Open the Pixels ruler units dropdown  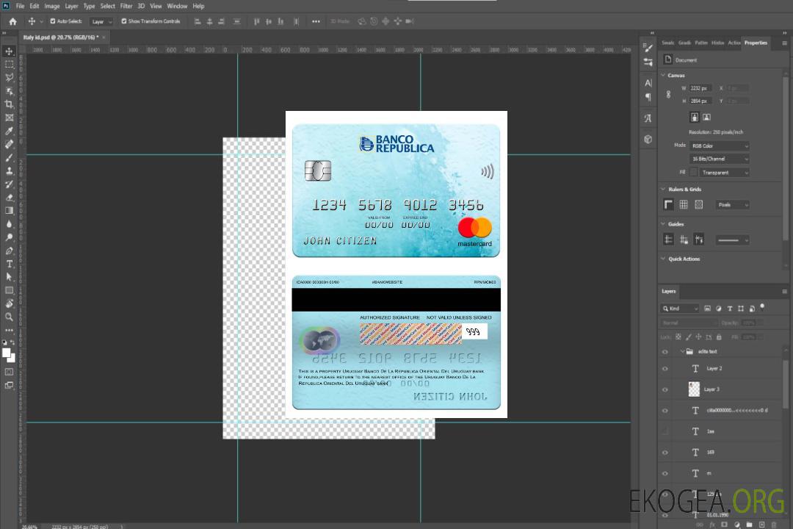(732, 205)
